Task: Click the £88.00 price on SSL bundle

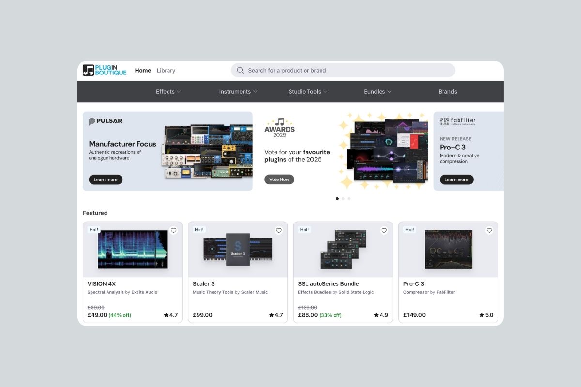Action: [308, 315]
